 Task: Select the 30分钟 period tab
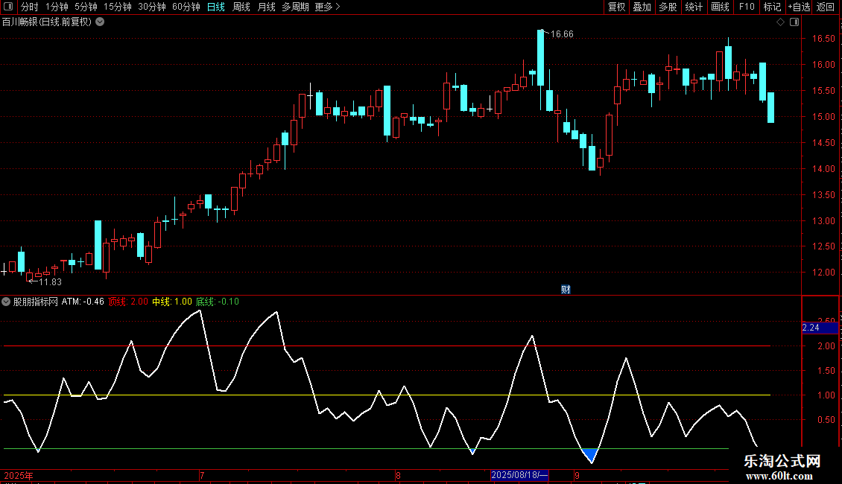151,7
